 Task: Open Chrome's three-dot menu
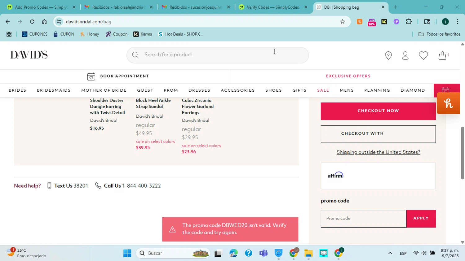(x=458, y=22)
